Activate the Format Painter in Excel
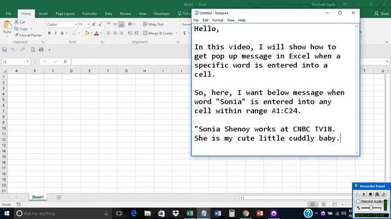 tap(28, 35)
